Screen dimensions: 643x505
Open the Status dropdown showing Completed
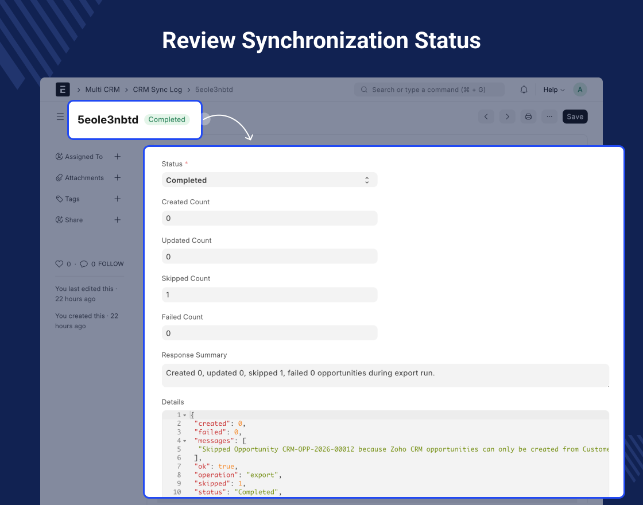[269, 180]
